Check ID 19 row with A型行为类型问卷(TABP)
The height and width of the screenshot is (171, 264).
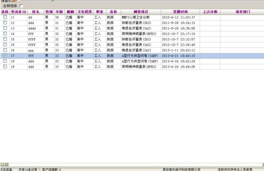[5, 61]
